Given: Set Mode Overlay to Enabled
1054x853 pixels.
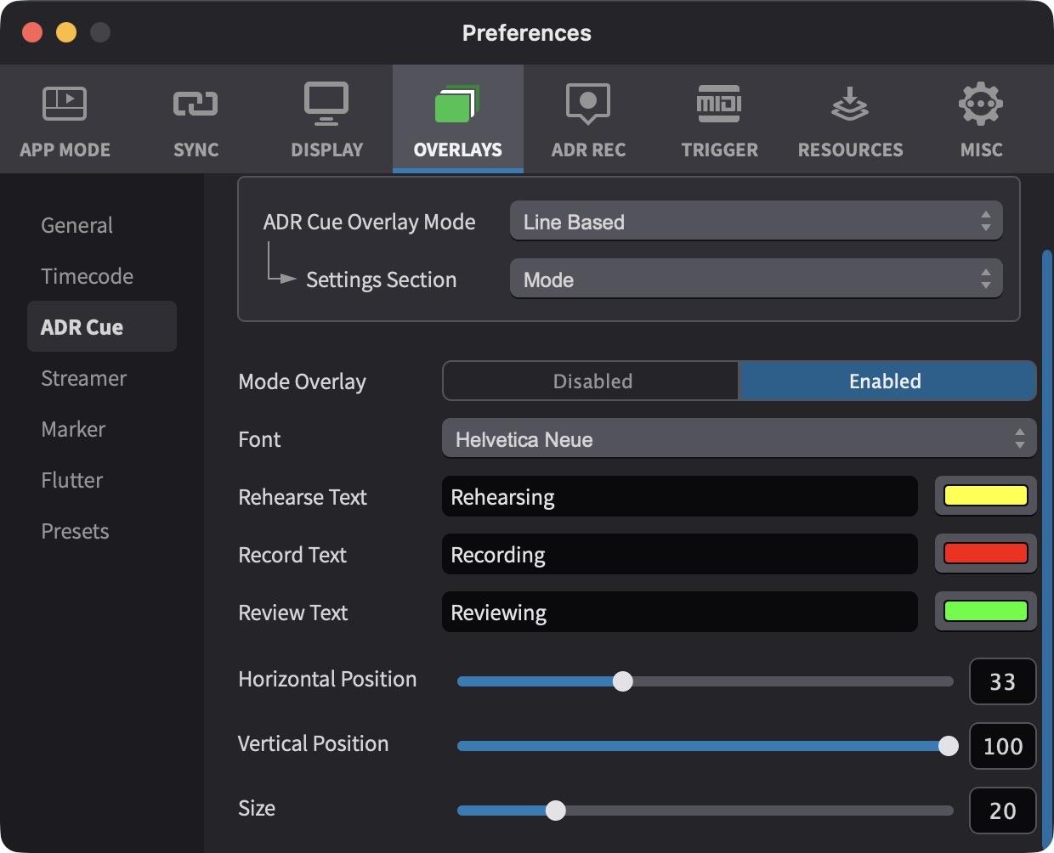Looking at the screenshot, I should [x=887, y=381].
